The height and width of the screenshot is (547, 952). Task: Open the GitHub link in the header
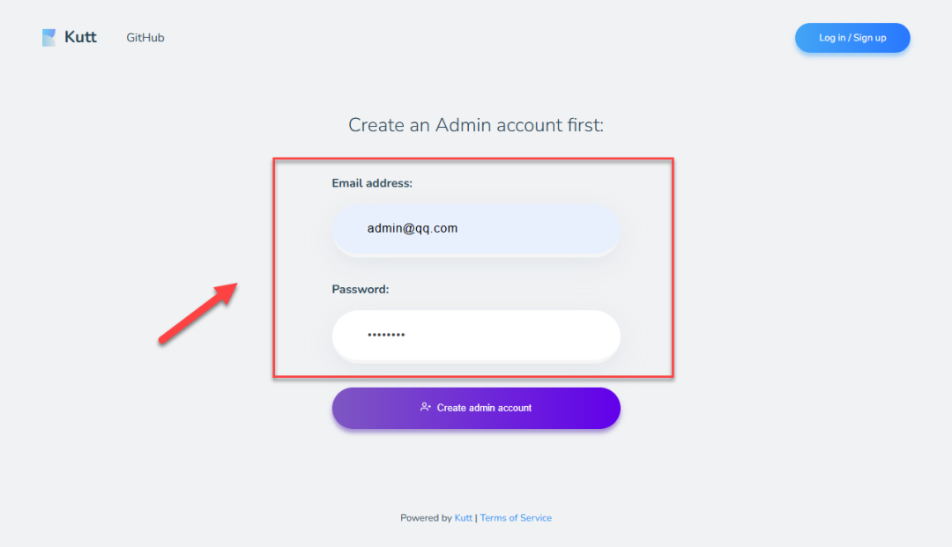click(x=145, y=38)
